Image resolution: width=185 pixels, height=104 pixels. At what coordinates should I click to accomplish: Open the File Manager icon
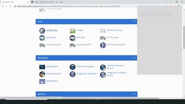[42, 31]
